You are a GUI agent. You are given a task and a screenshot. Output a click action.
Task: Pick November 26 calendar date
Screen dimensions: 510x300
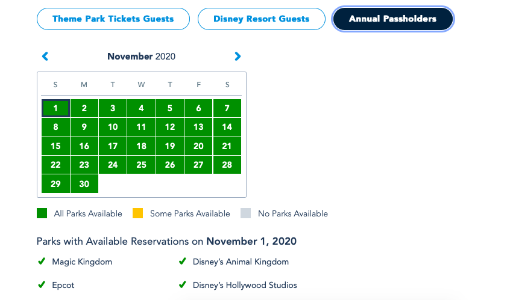170,165
